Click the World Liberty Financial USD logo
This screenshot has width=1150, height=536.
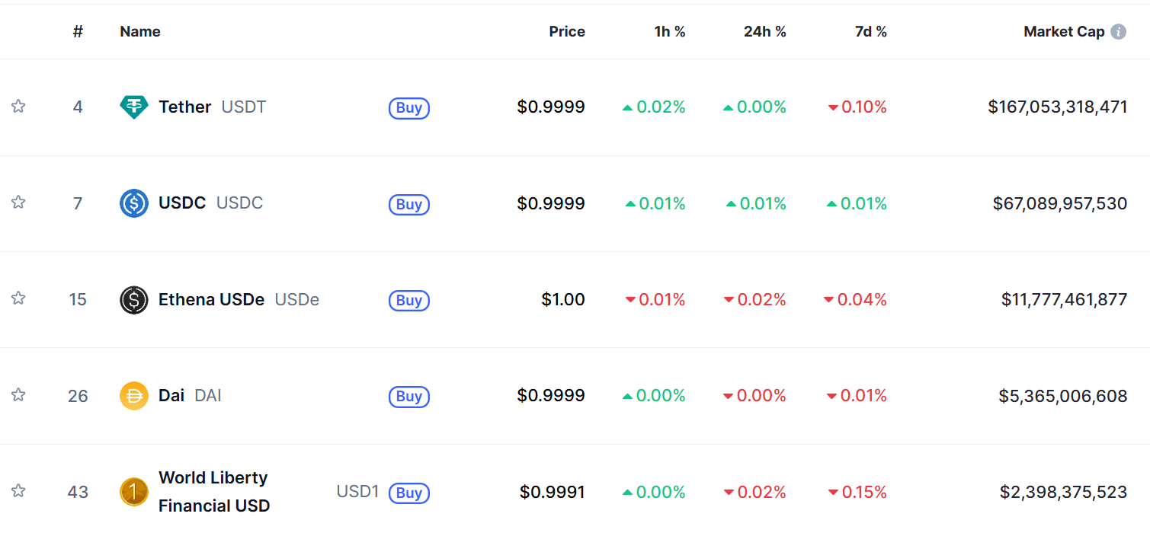point(134,492)
